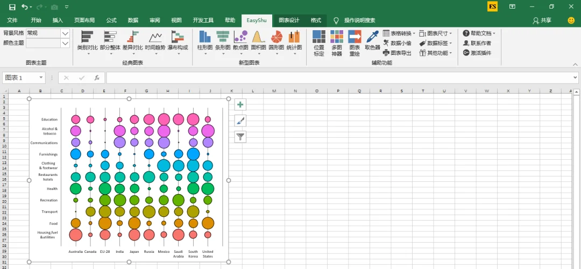Switch to the 图表设计 Chart Design tab

(x=289, y=20)
